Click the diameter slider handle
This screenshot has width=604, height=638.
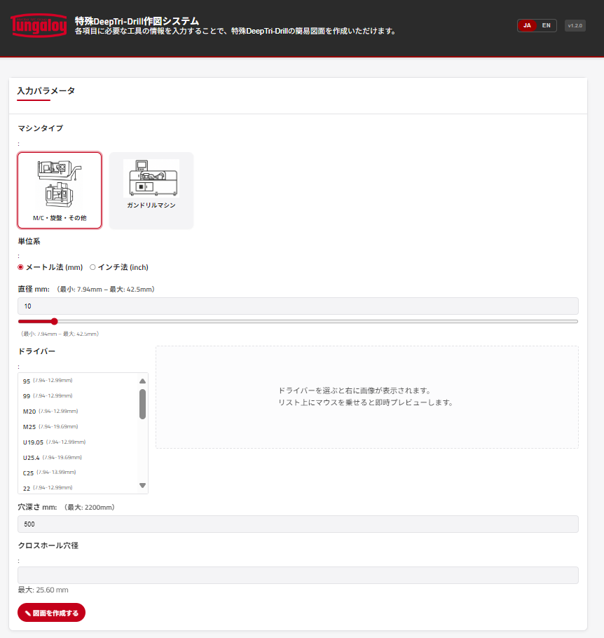tap(55, 321)
